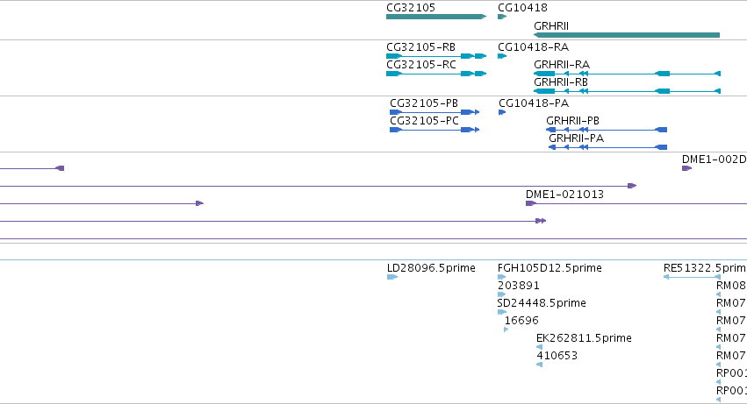Viewport: 747px width, 404px height.
Task: Click the 16696 EST label
Action: (521, 321)
